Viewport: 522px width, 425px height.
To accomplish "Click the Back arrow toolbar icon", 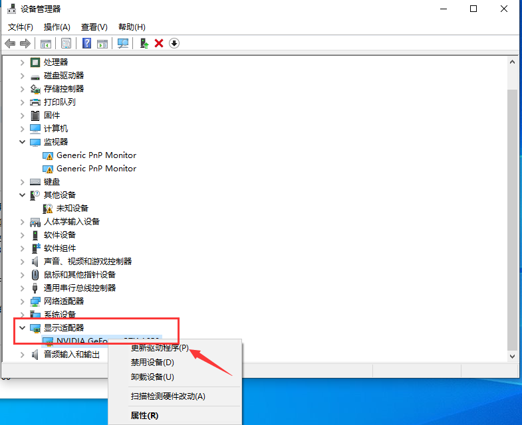I will 10,43.
